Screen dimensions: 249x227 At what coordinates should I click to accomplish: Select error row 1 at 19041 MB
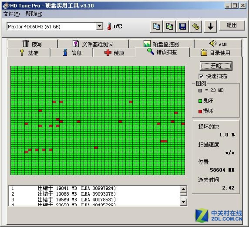coord(95,188)
